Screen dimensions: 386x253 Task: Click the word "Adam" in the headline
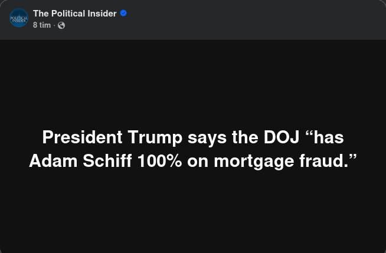53,161
